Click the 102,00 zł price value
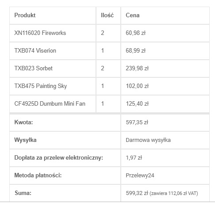Screen dimensions: 215x214 pos(137,86)
